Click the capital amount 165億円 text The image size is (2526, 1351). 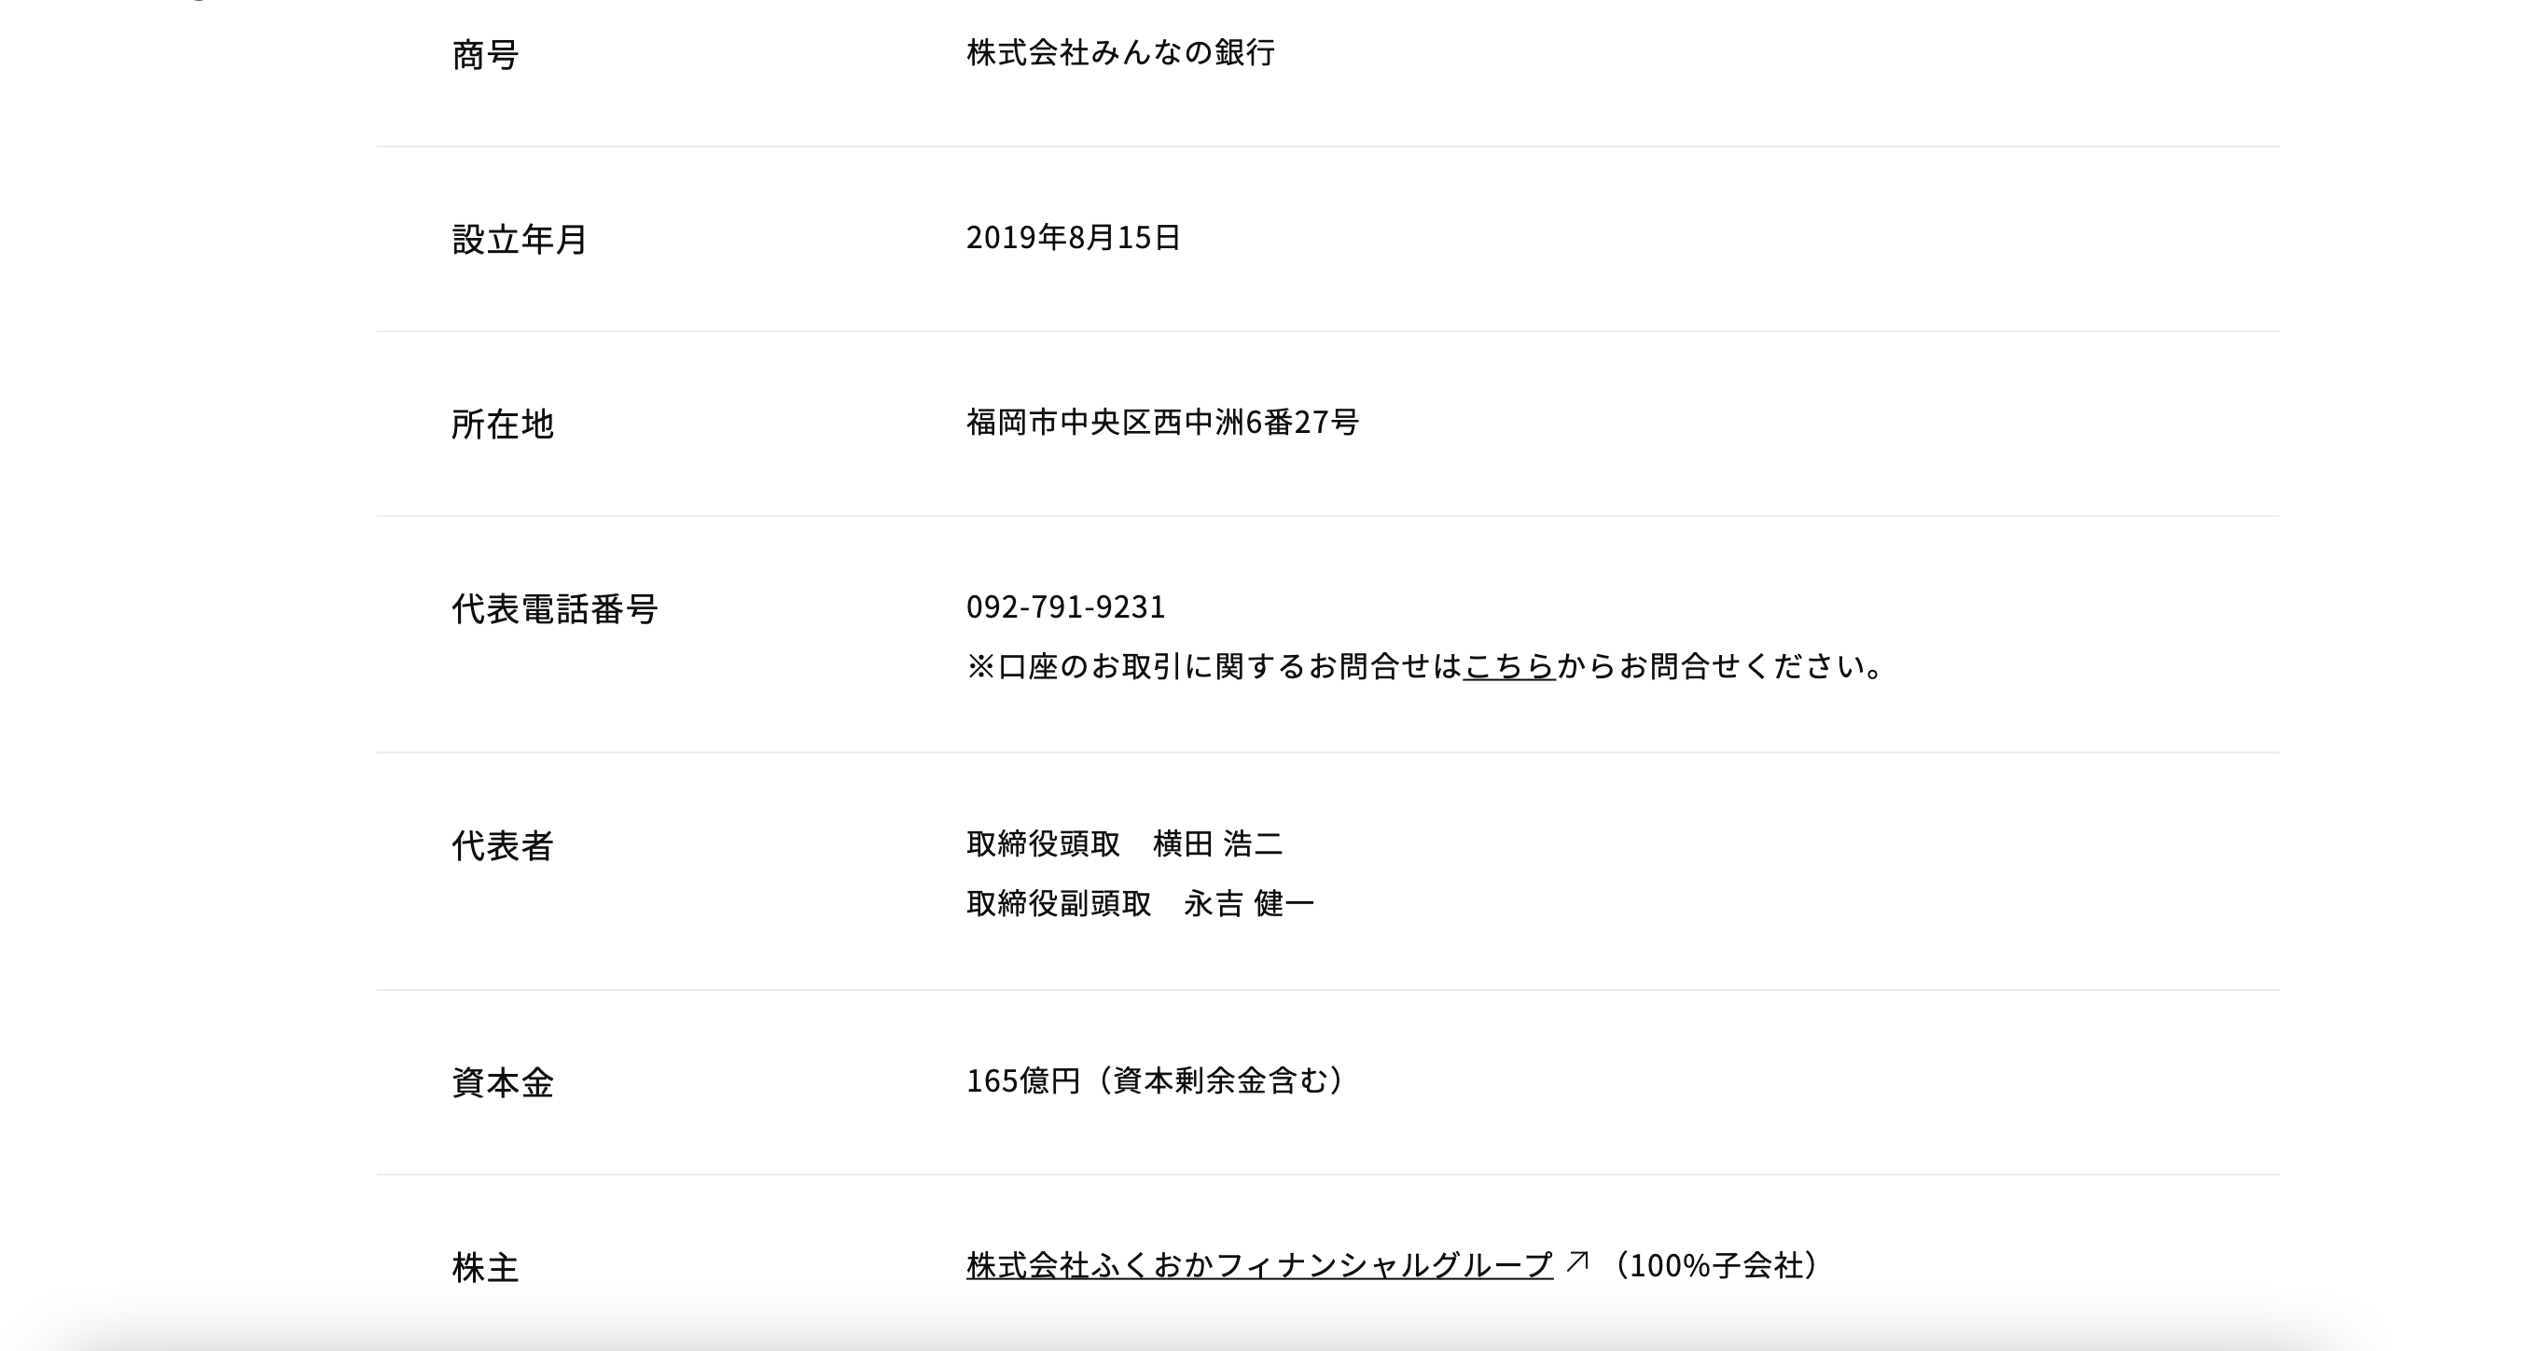pyautogui.click(x=1022, y=1080)
